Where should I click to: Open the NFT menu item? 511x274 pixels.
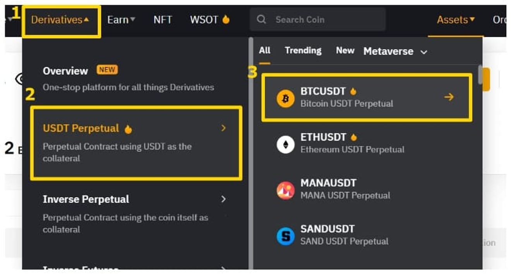pos(163,20)
